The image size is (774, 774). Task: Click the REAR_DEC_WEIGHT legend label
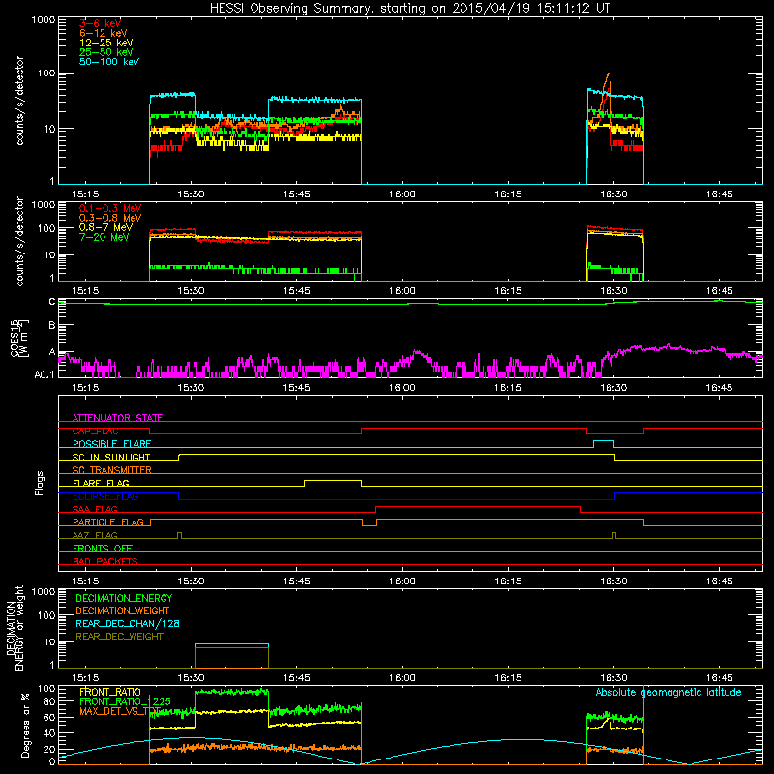pyautogui.click(x=119, y=637)
